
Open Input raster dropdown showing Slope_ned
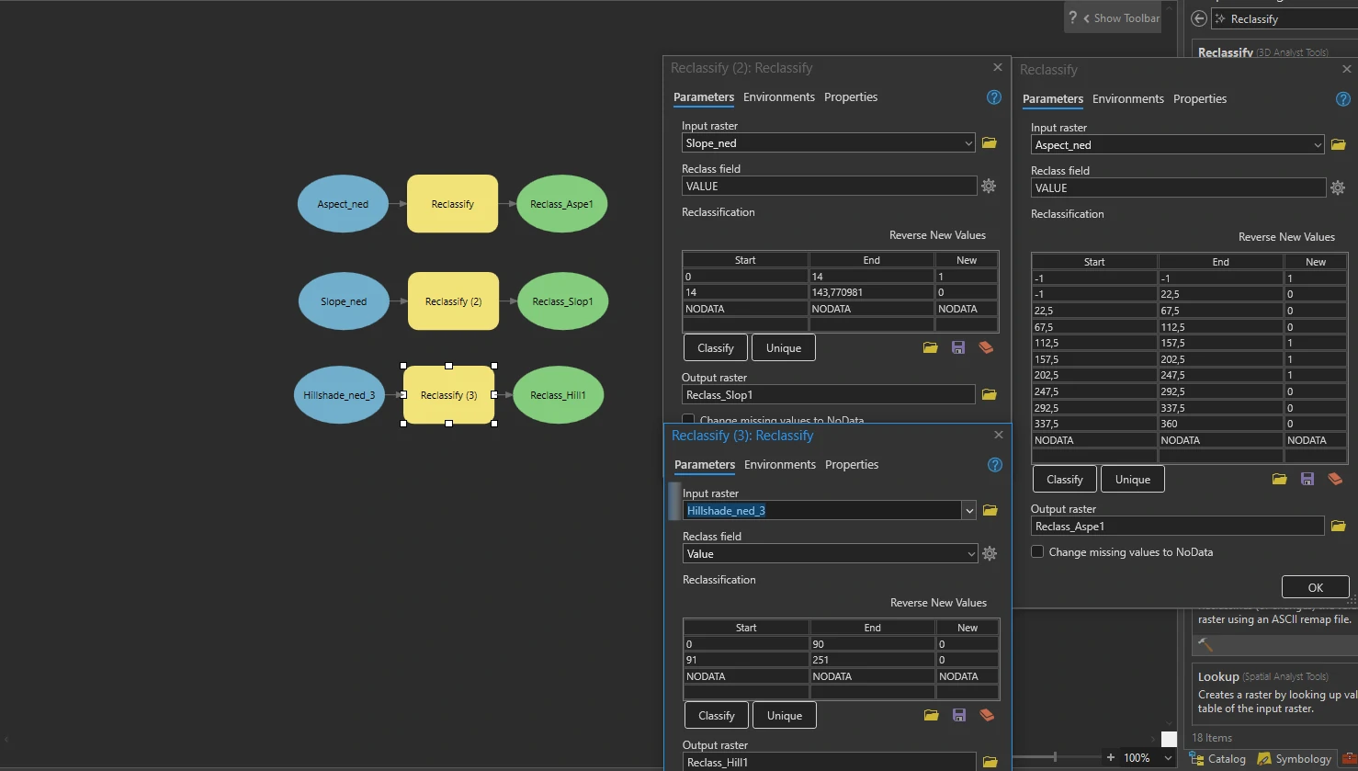pos(968,142)
